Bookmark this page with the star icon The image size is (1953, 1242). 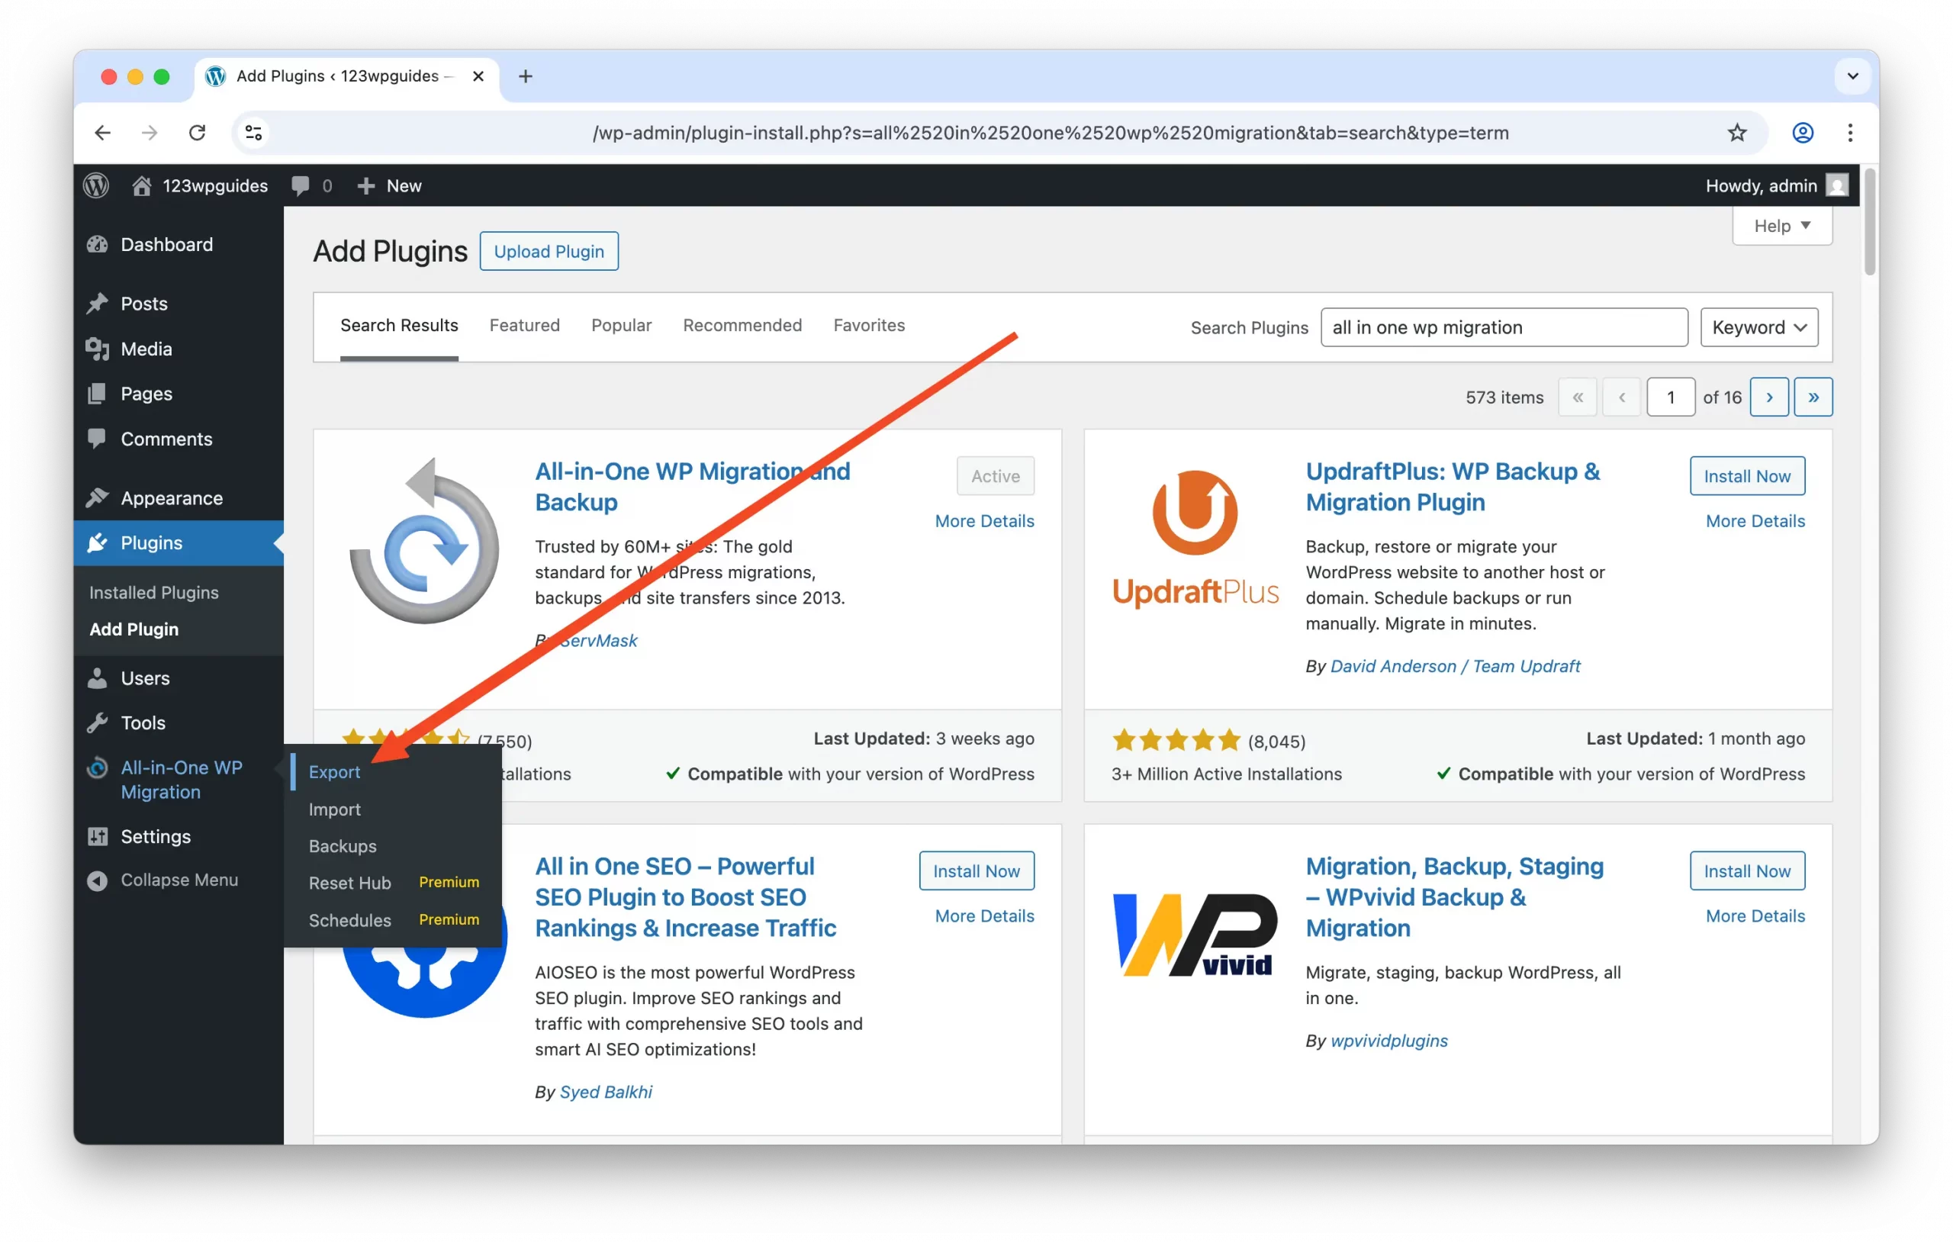1736,132
